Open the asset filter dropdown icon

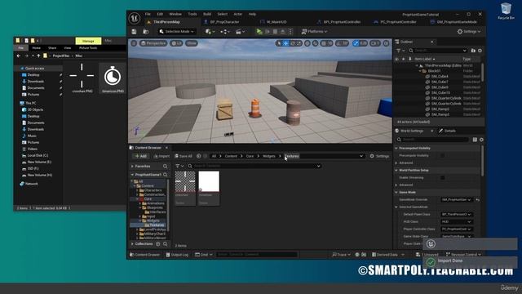click(179, 166)
